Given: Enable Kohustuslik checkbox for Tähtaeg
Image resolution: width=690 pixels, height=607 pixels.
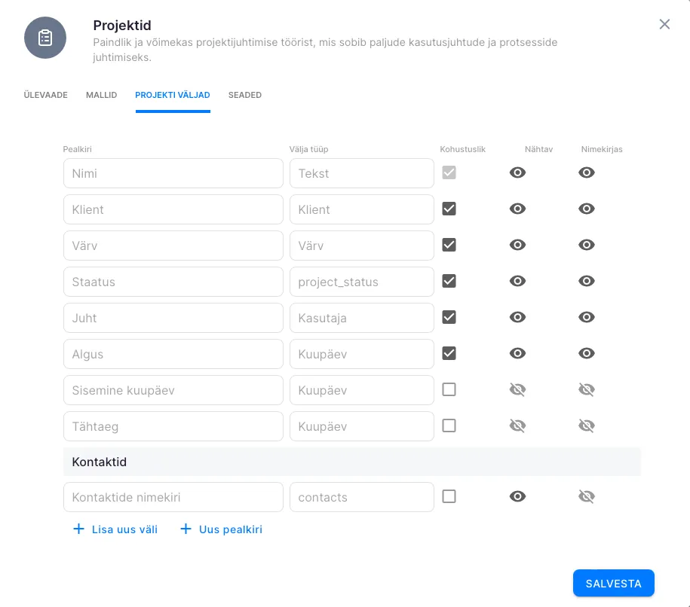Looking at the screenshot, I should 449,426.
